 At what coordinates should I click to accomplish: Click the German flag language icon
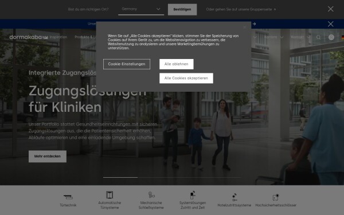tap(342, 37)
